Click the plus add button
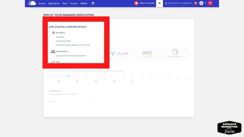Viewport: 244px width, 137px height. point(159,3)
